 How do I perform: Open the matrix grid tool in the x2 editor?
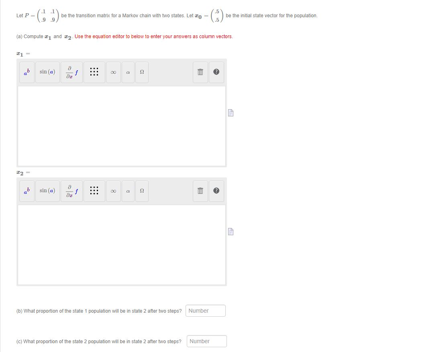(x=94, y=191)
